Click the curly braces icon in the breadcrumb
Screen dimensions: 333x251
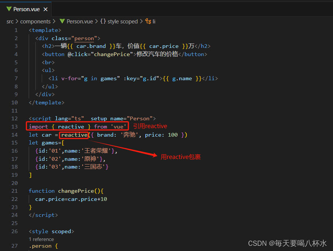point(103,21)
